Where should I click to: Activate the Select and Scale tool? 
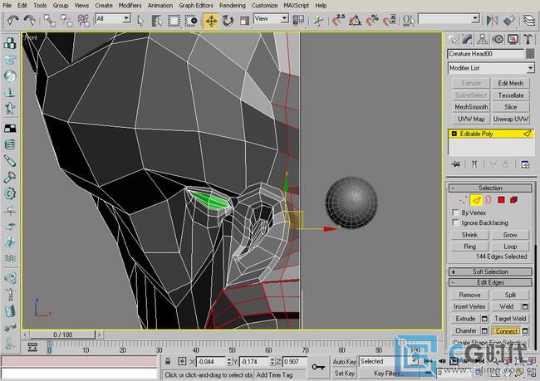click(244, 21)
